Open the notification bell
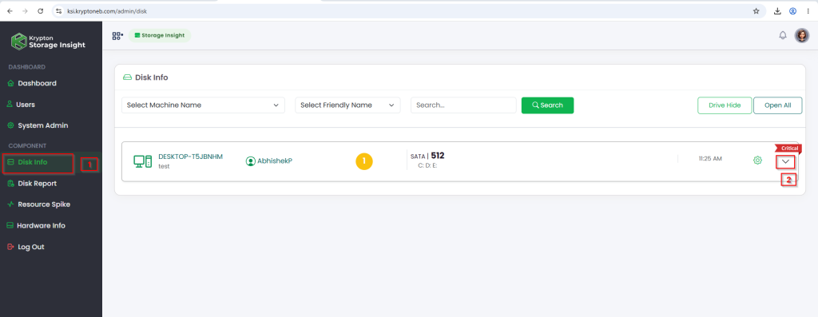 783,35
